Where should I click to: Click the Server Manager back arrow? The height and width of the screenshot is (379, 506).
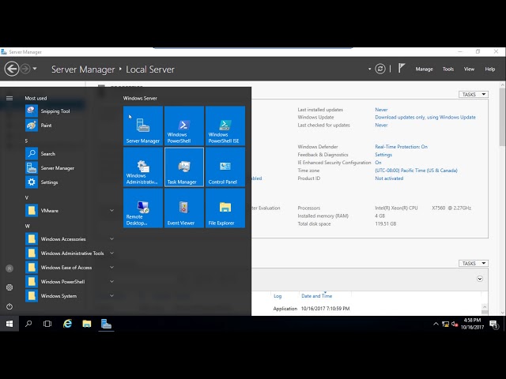coord(12,69)
